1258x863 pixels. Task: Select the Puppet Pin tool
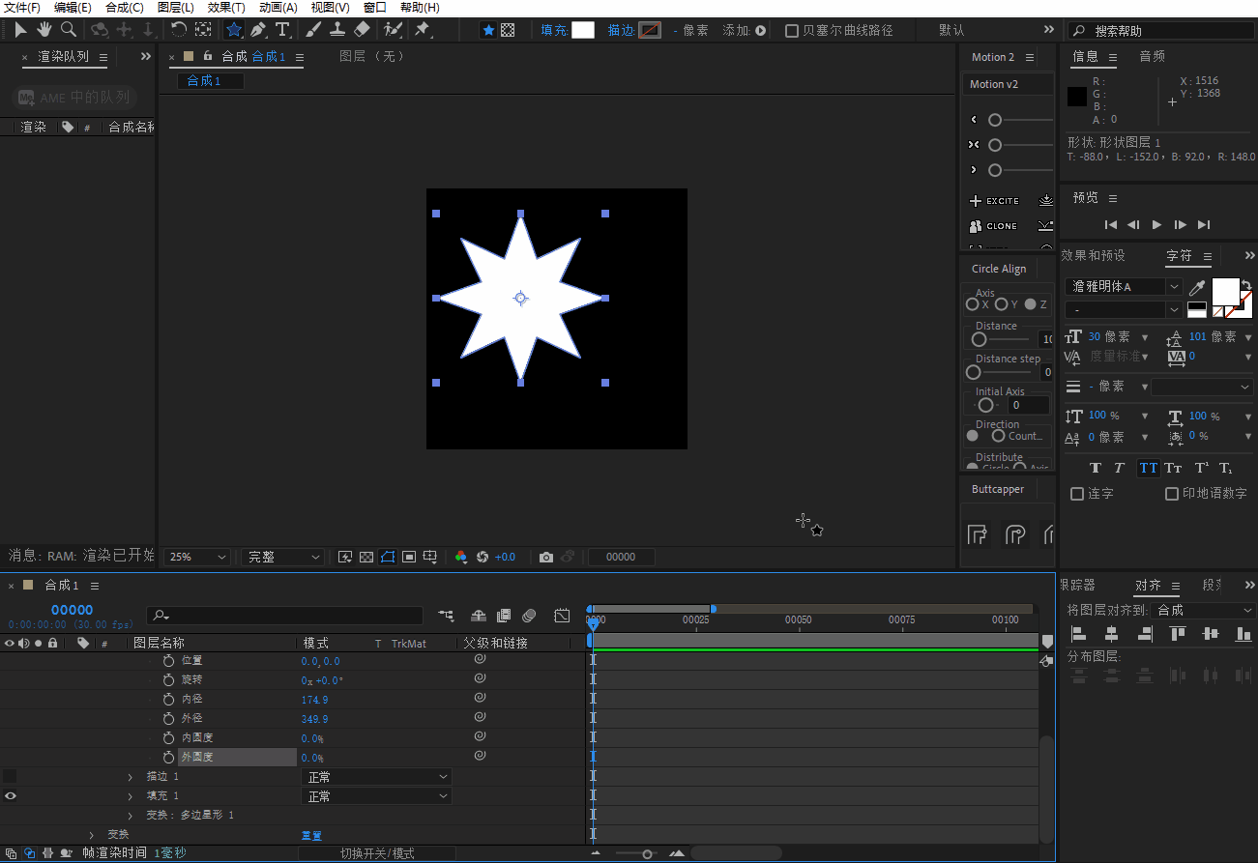pyautogui.click(x=423, y=30)
